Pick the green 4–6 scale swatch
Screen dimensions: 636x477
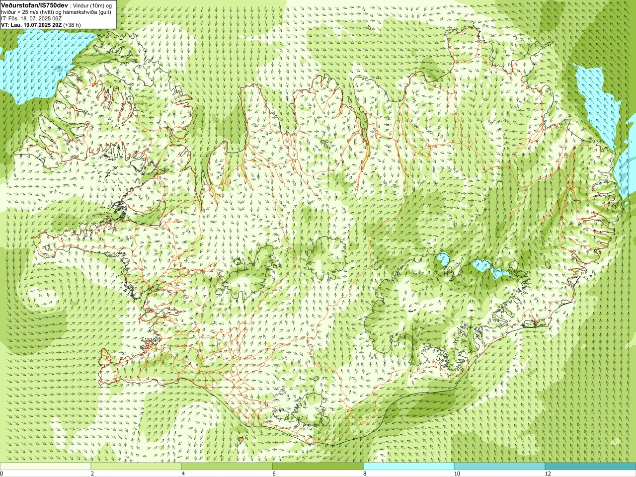coord(227,466)
